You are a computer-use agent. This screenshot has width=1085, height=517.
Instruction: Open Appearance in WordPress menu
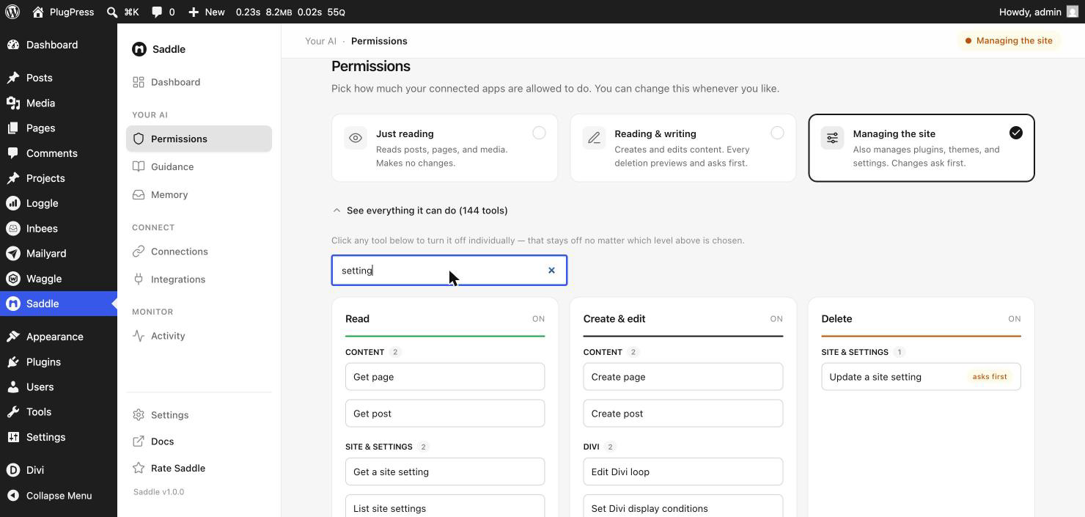tap(55, 337)
